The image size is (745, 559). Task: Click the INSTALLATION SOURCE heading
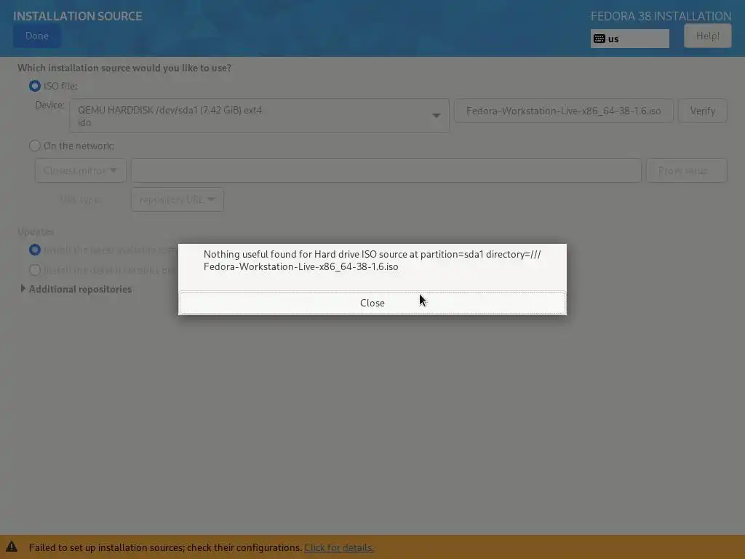pos(77,16)
